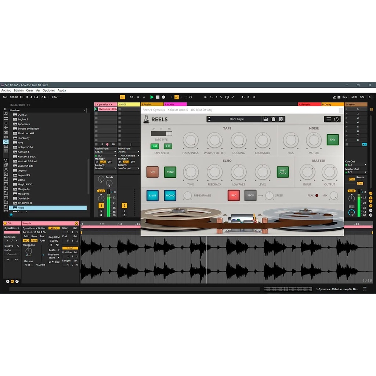Viewport: 376px width, 376px height.
Task: Open the Reels hamburger menu icon
Action: click(x=329, y=119)
